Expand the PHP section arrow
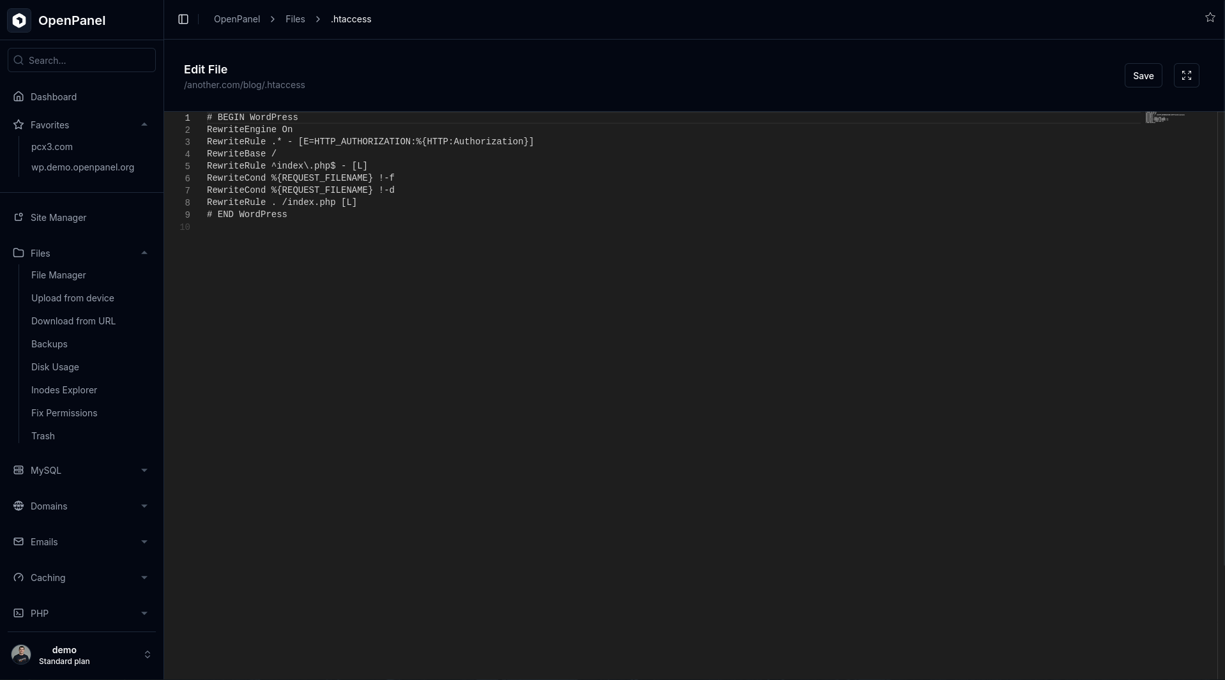 pos(144,613)
